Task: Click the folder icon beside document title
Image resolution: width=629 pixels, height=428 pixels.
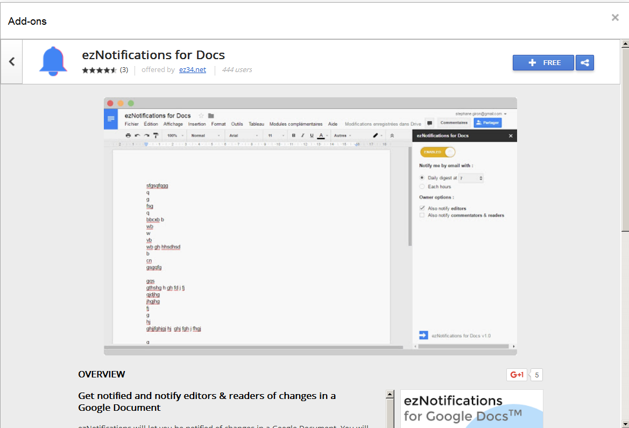Action: (211, 116)
